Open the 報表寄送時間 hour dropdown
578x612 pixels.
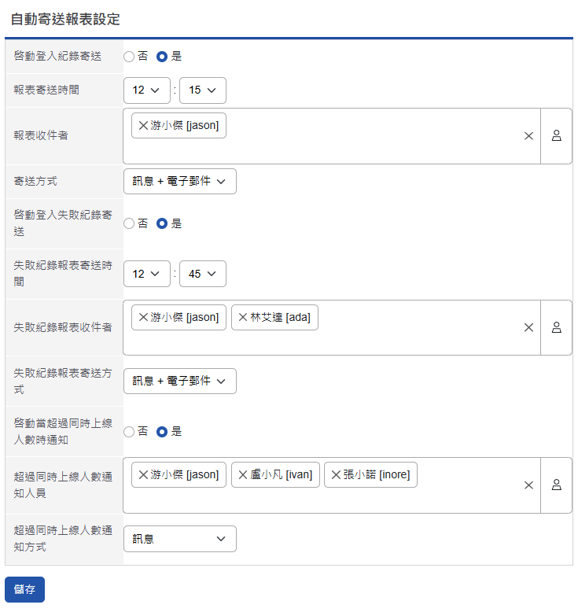[147, 90]
